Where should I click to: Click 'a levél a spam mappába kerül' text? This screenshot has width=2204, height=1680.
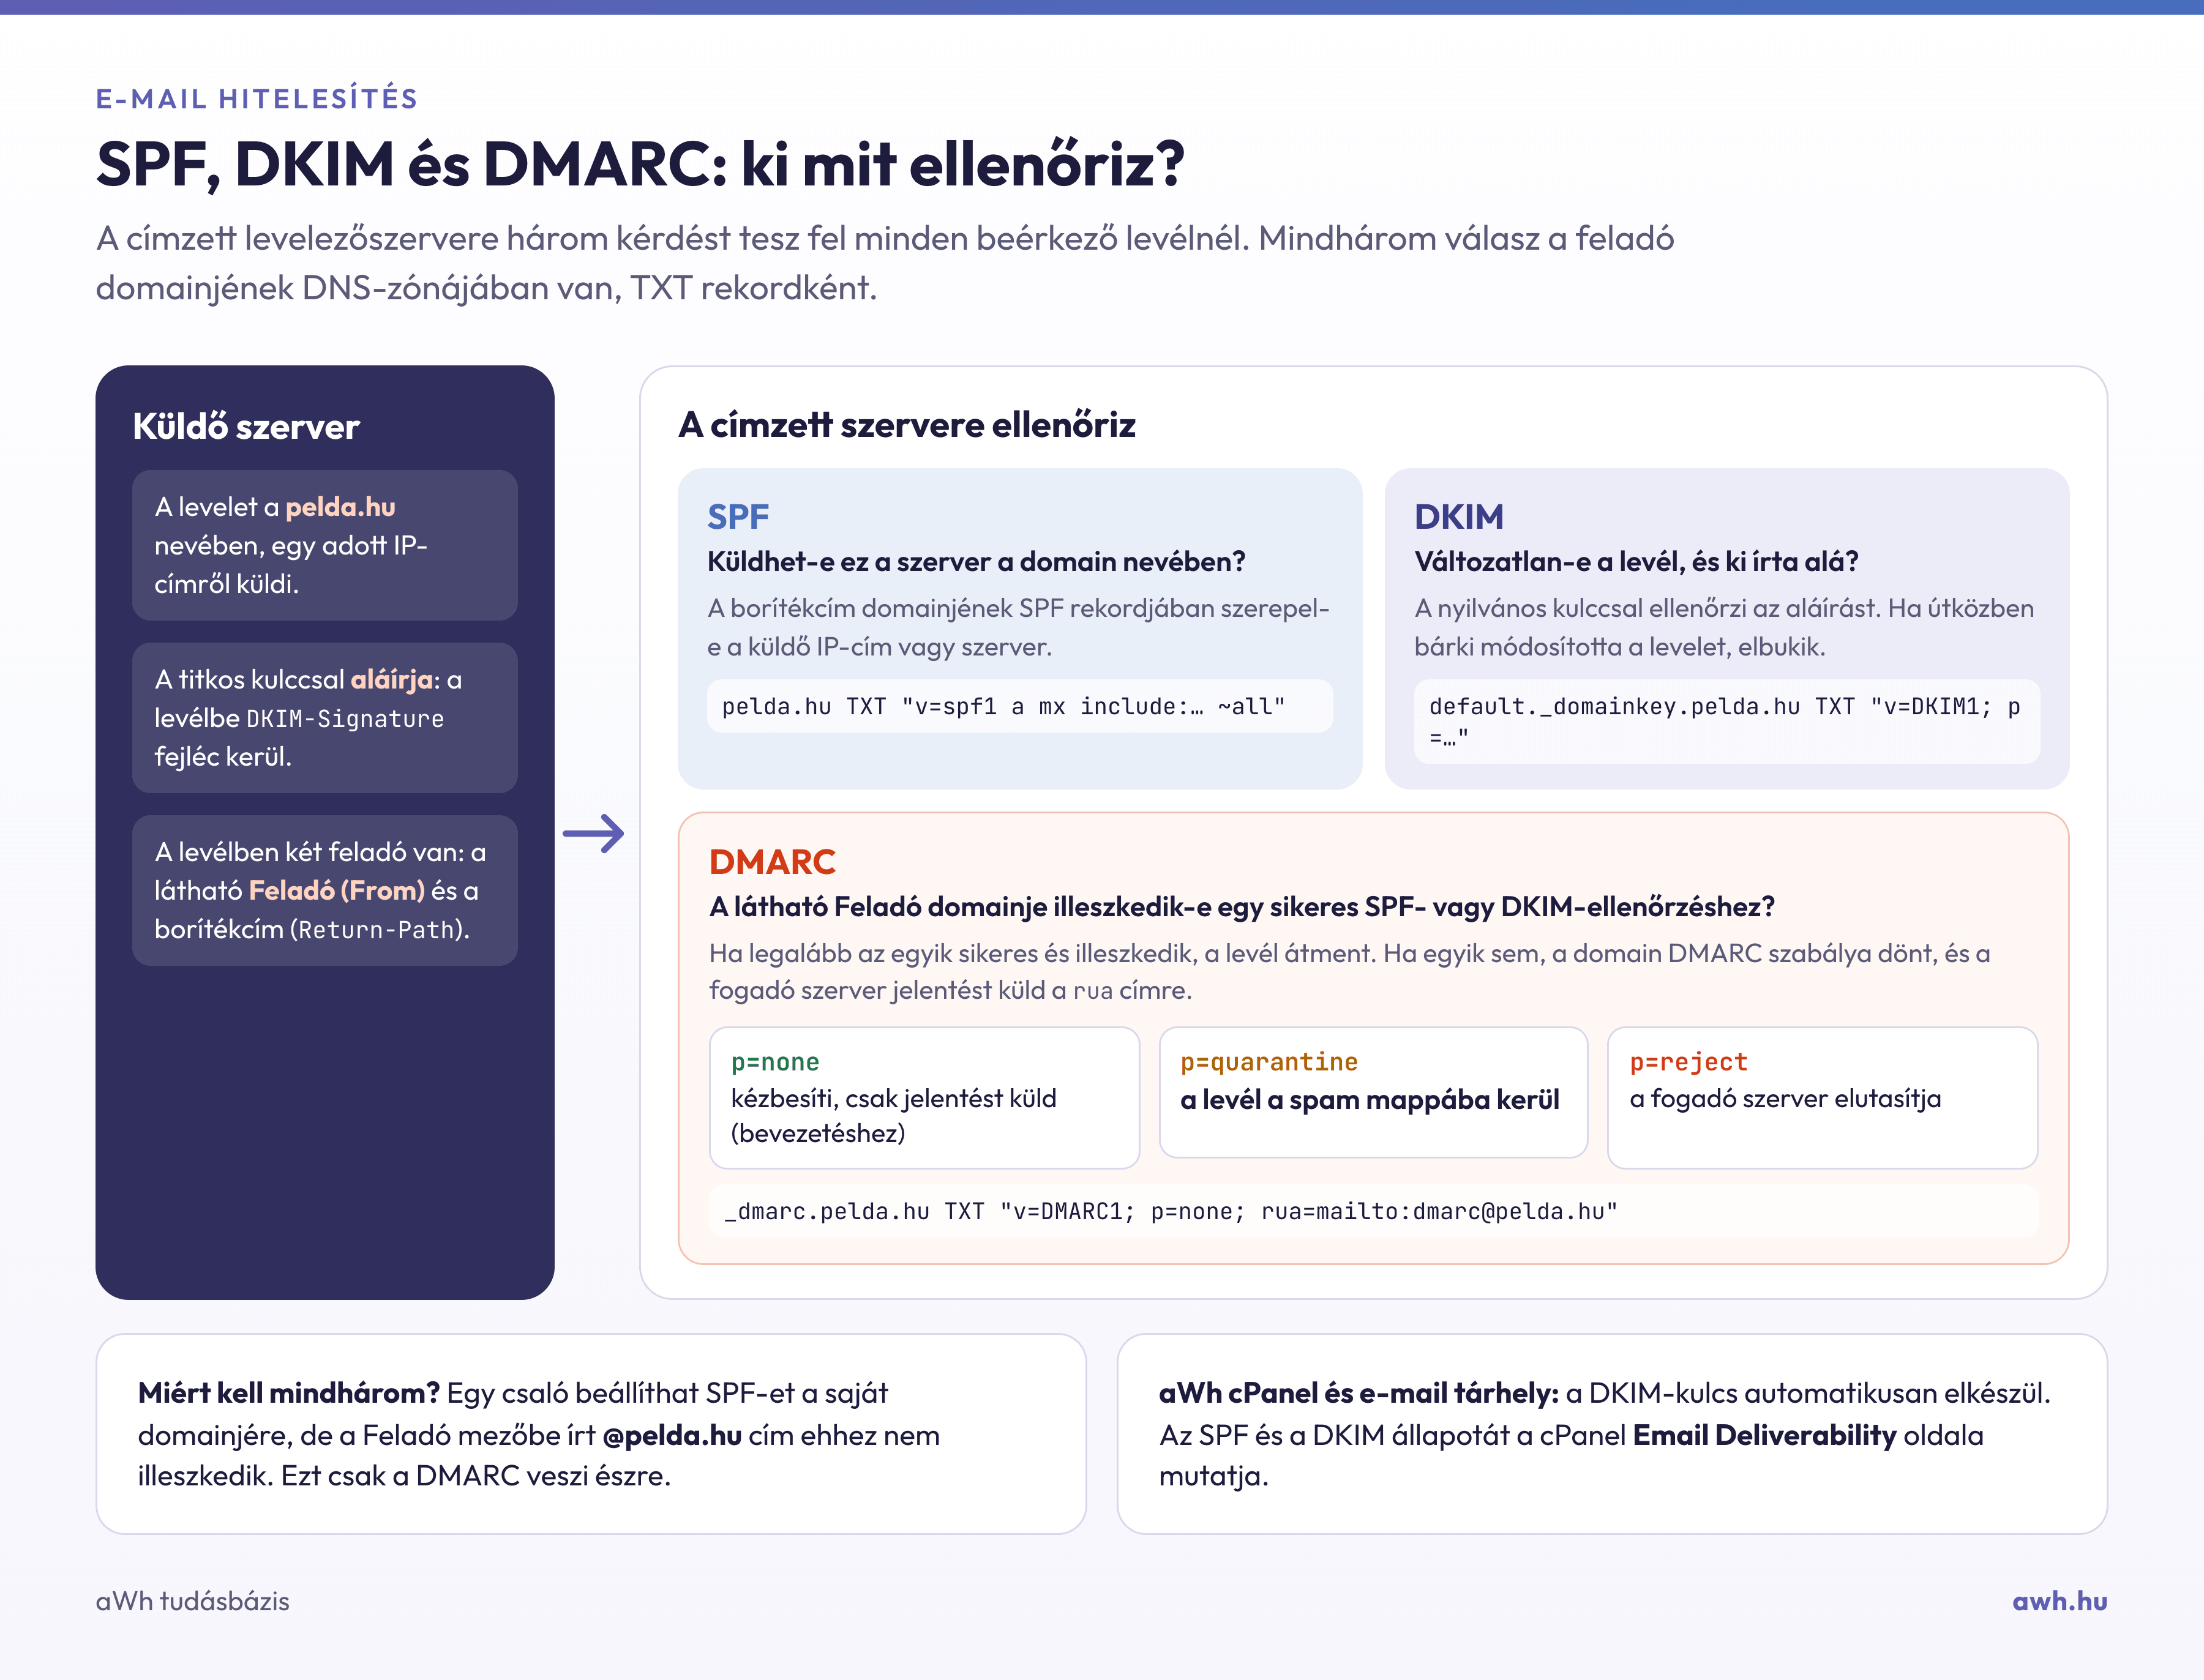pyautogui.click(x=1370, y=1100)
